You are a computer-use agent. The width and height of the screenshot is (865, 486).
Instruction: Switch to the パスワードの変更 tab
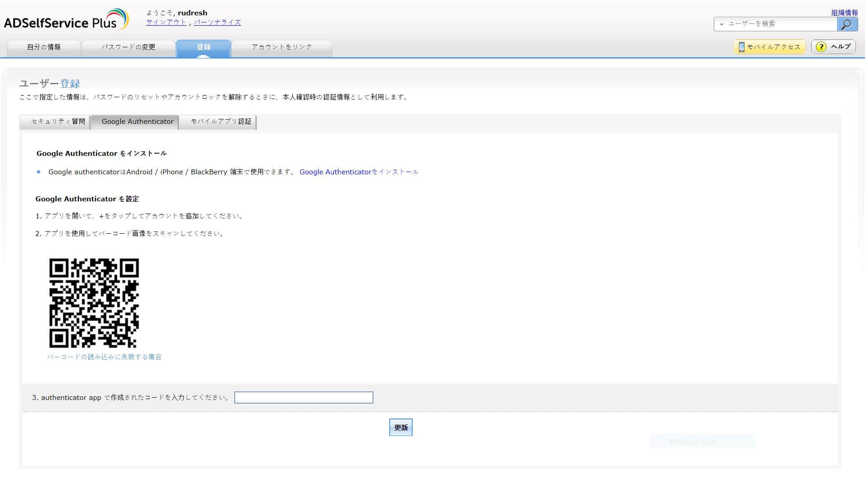[x=128, y=47]
